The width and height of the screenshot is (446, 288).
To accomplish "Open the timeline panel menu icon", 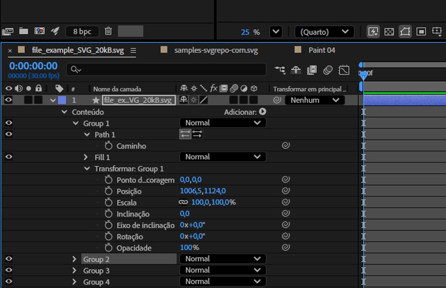I will pos(133,51).
